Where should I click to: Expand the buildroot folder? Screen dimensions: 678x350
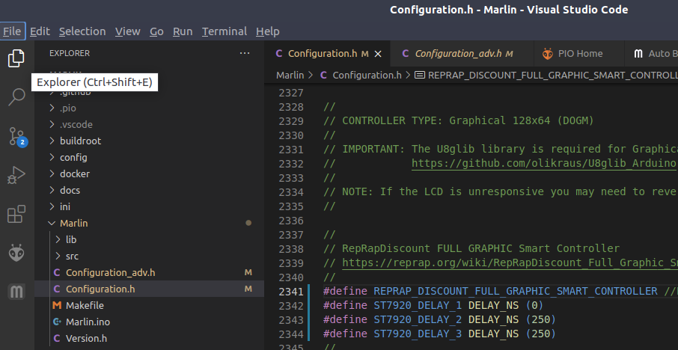149,141
